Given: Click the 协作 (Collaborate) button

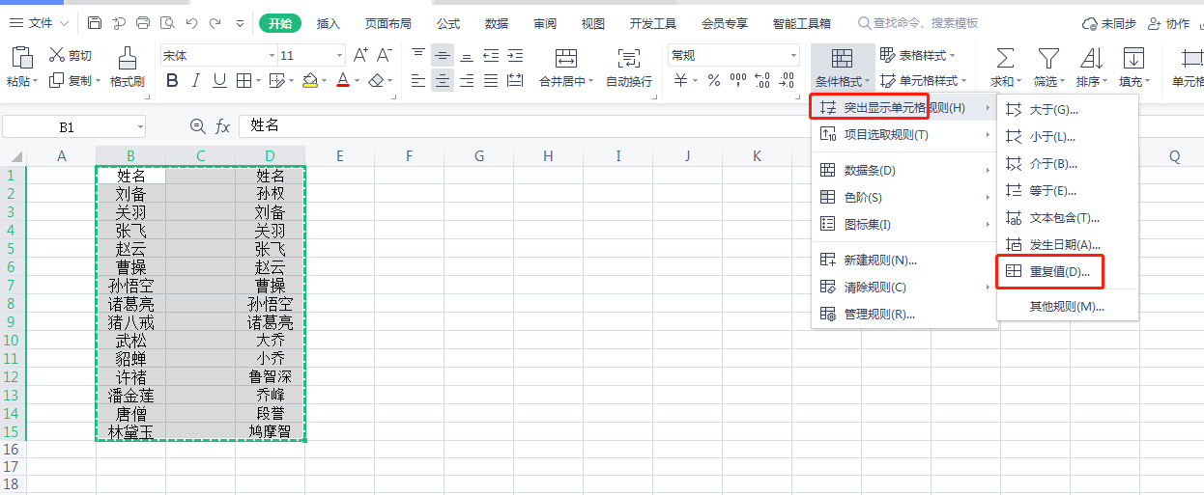Looking at the screenshot, I should click(1169, 23).
